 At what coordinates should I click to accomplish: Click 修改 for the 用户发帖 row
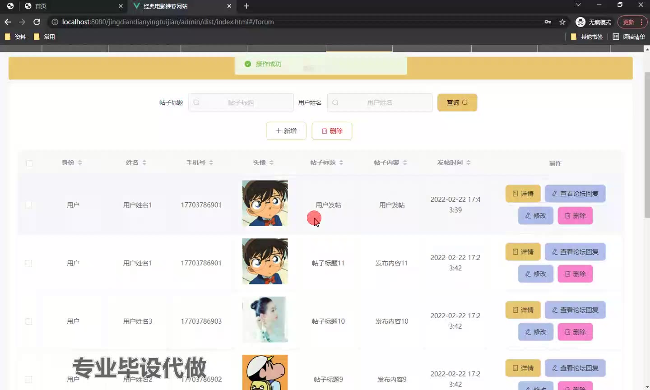click(x=535, y=216)
